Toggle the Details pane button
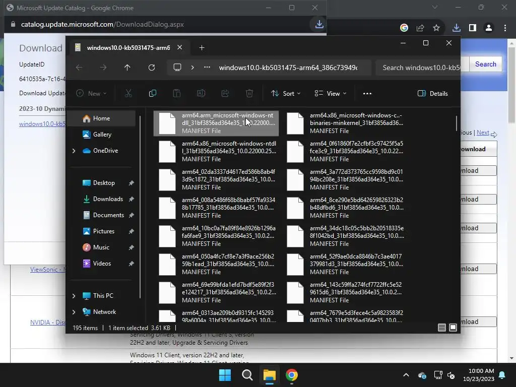 tap(433, 93)
